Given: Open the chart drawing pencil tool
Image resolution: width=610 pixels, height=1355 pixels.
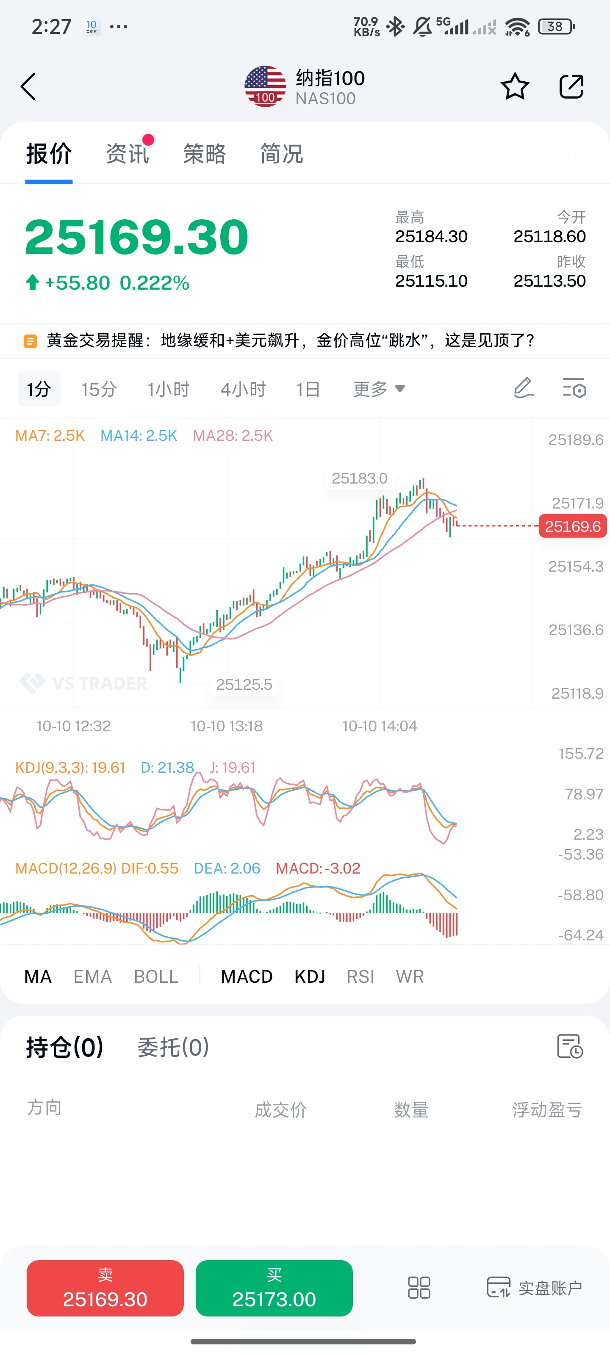Looking at the screenshot, I should coord(523,389).
